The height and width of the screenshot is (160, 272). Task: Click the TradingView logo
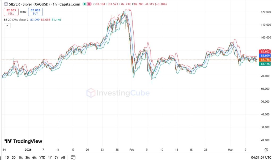tap(23, 141)
